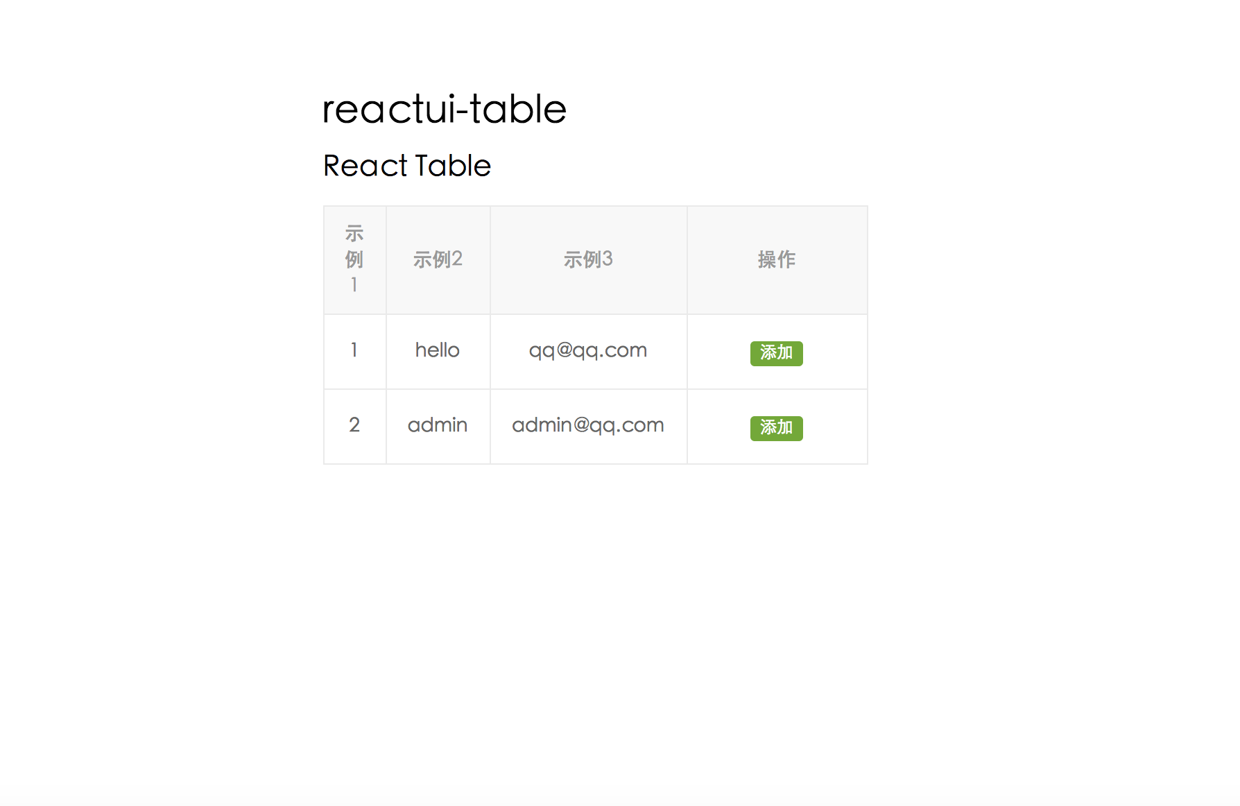Click the admin@qq.com email cell
The width and height of the screenshot is (1240, 806).
[x=588, y=425]
